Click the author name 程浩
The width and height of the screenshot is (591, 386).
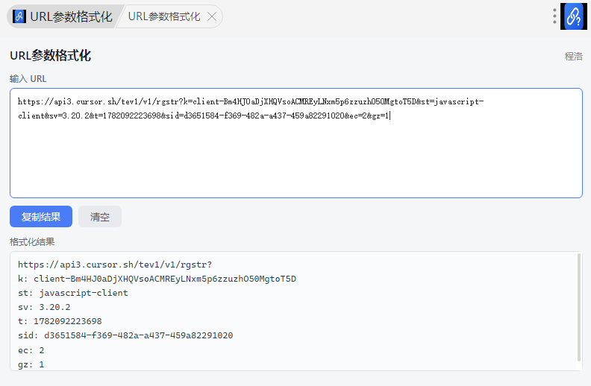(574, 57)
